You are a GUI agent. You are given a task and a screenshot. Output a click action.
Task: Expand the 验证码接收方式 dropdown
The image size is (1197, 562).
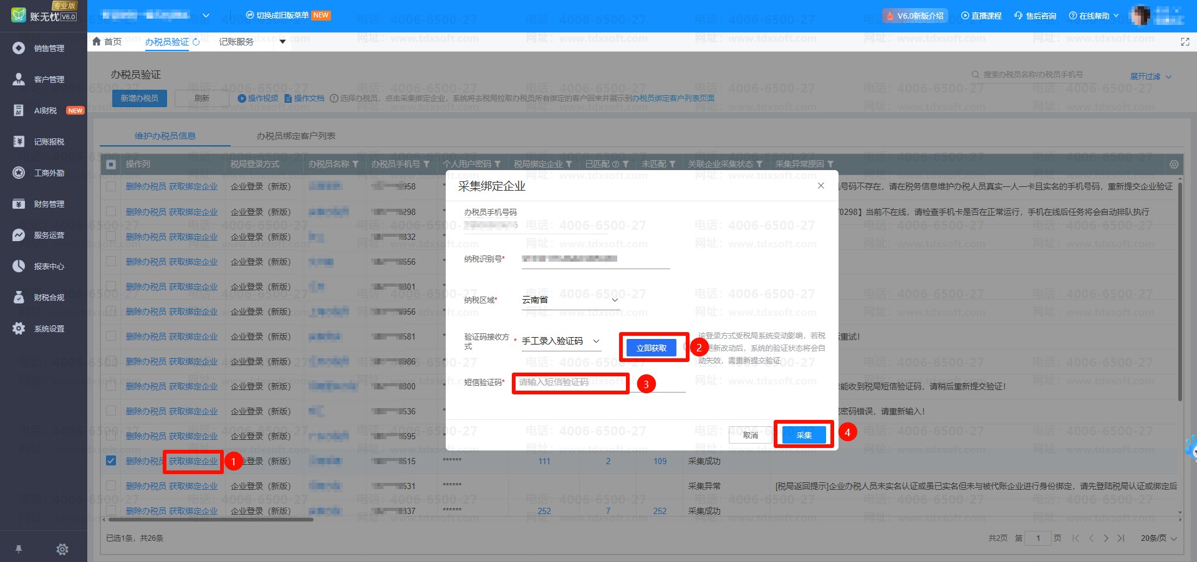[560, 341]
